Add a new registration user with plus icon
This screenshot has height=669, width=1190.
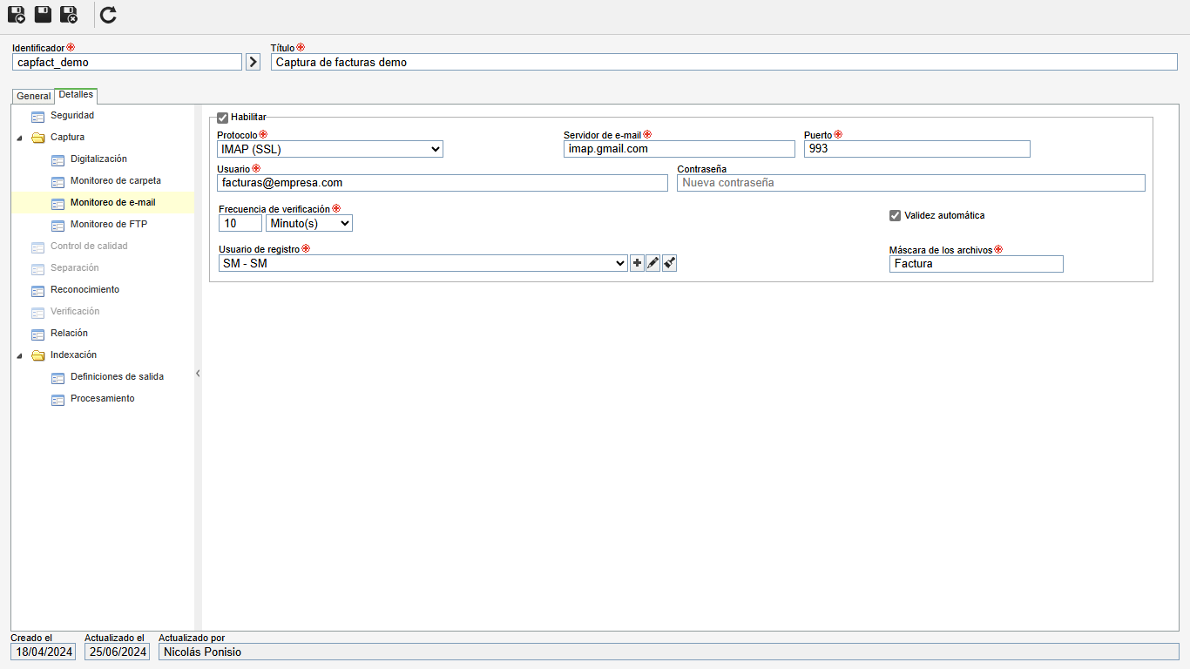[x=637, y=263]
